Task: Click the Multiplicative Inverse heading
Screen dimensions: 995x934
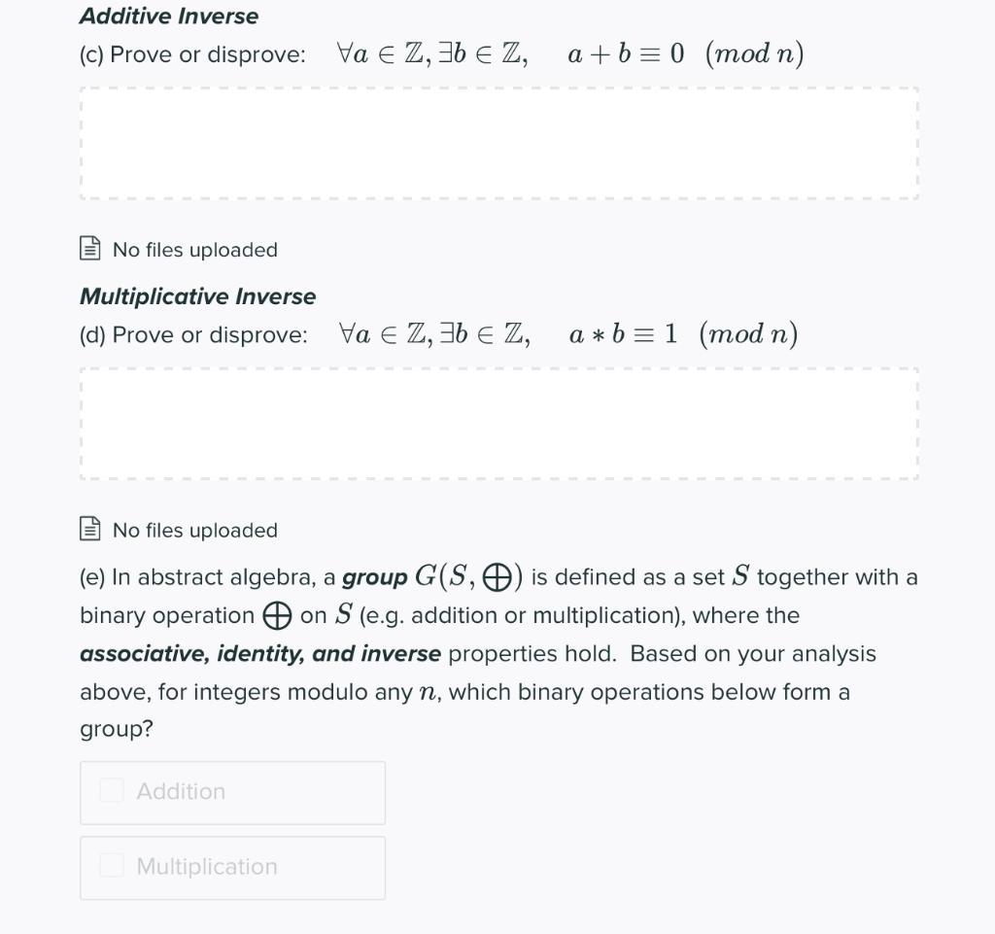Action: [x=198, y=296]
